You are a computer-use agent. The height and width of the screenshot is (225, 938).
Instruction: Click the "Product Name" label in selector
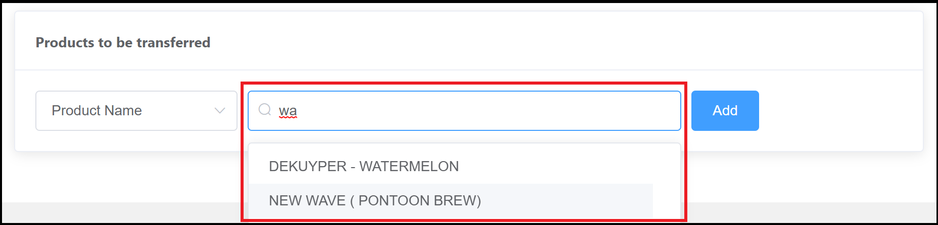point(97,111)
